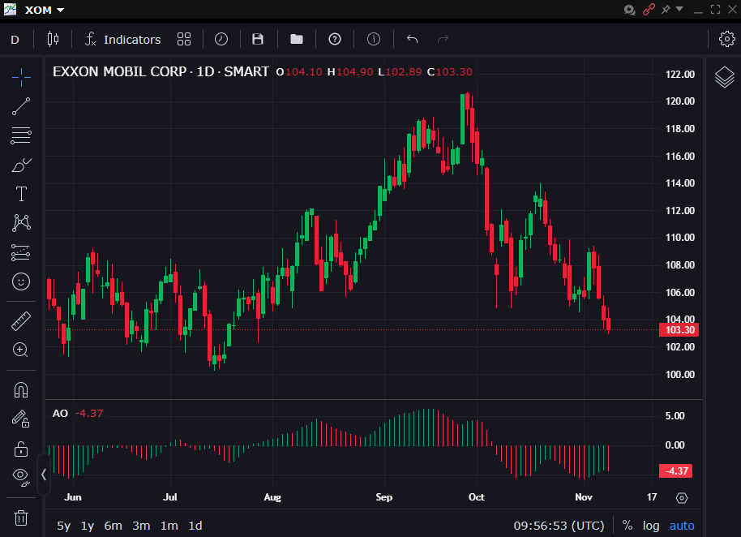
Task: Click the auto scale button
Action: (681, 526)
